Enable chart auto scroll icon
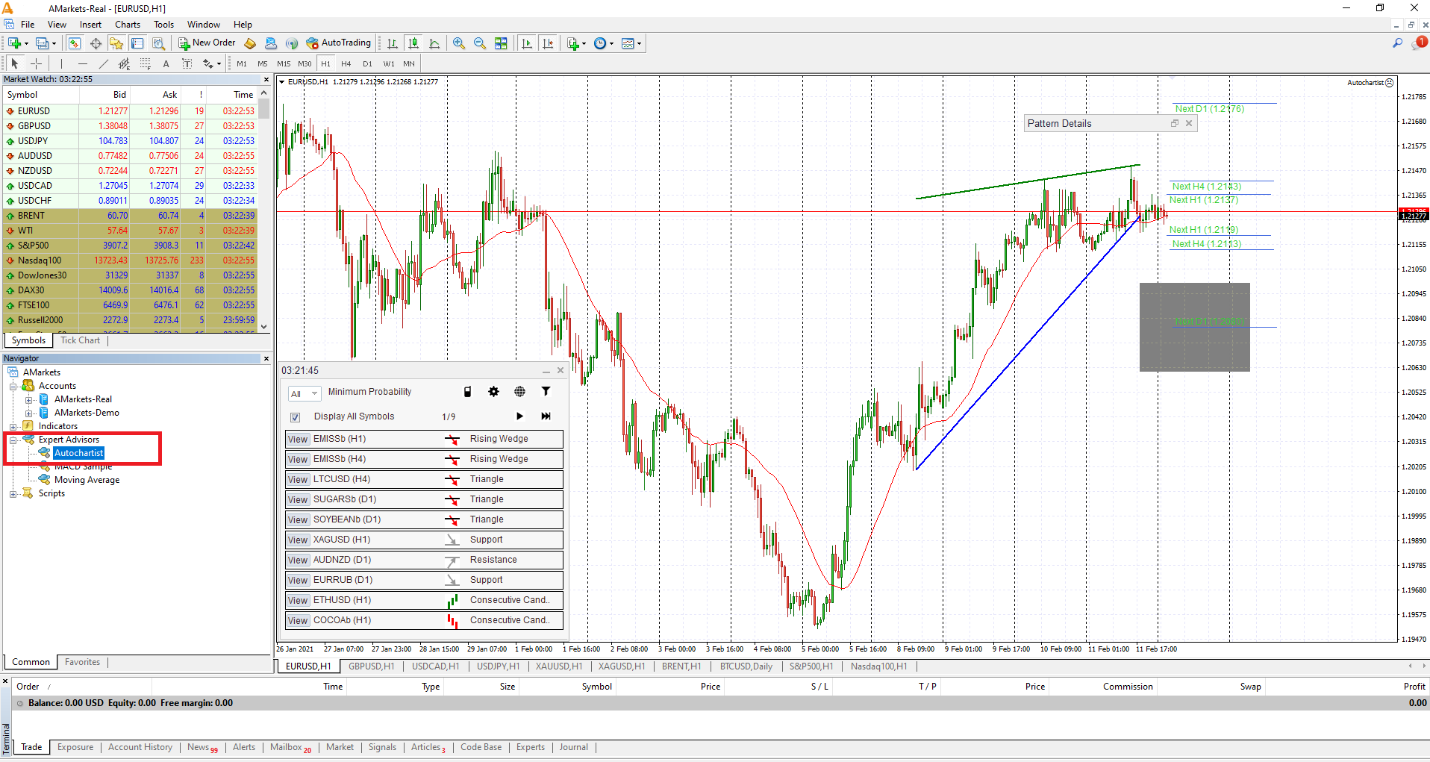 526,43
